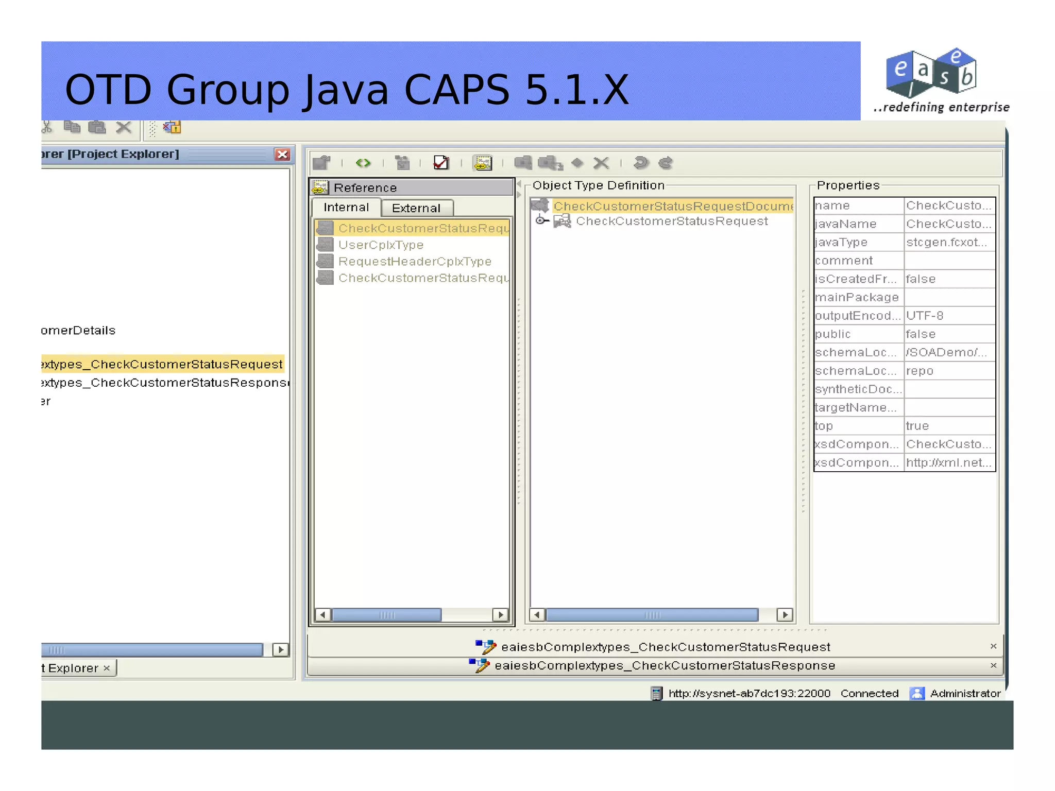Select the CheckCustomerStatusRequest child node
The height and width of the screenshot is (791, 1055).
(x=672, y=221)
